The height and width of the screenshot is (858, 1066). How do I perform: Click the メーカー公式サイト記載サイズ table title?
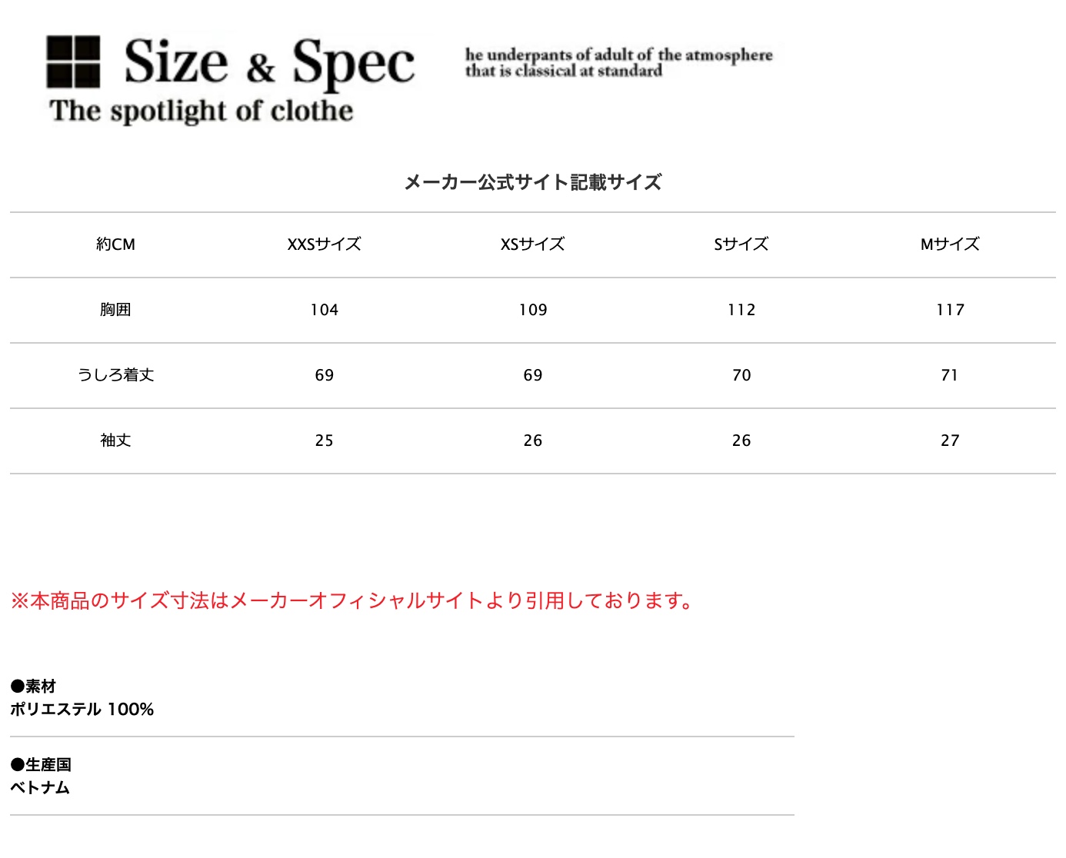(533, 182)
